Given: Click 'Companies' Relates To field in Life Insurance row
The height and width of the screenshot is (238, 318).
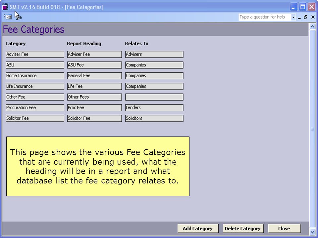Looking at the screenshot, I should tap(154, 86).
